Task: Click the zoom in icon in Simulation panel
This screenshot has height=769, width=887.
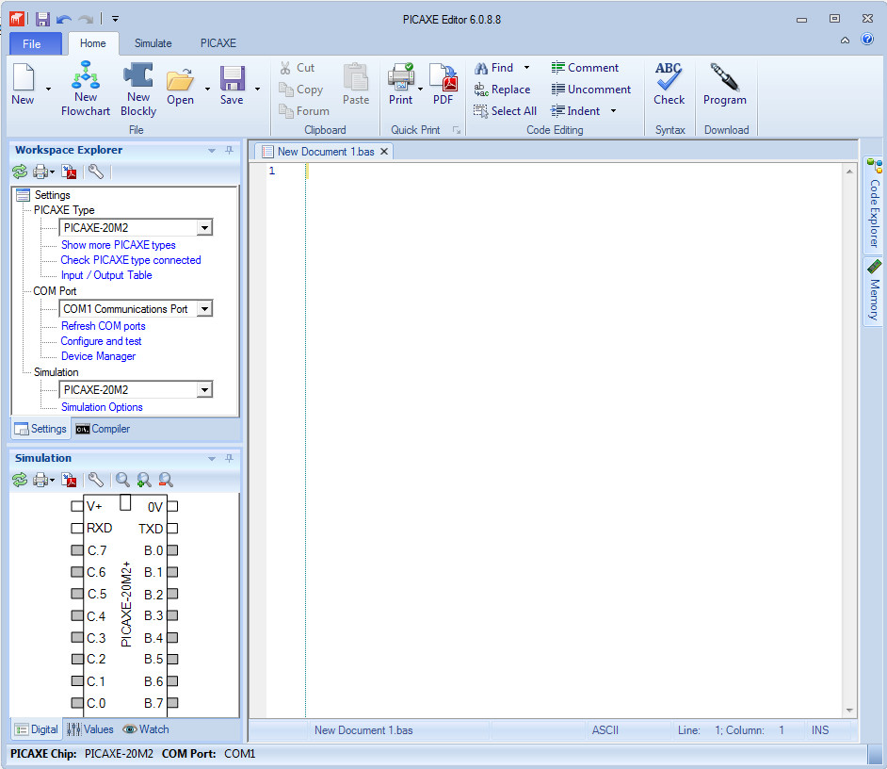Action: pos(143,480)
